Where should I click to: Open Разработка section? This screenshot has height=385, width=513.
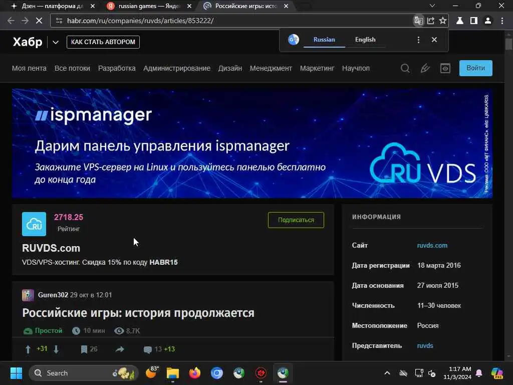(x=117, y=68)
